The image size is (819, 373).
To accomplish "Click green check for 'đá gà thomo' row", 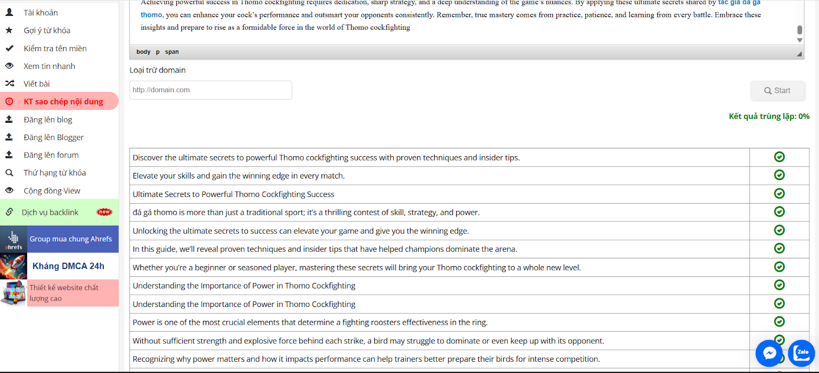I will pos(780,212).
